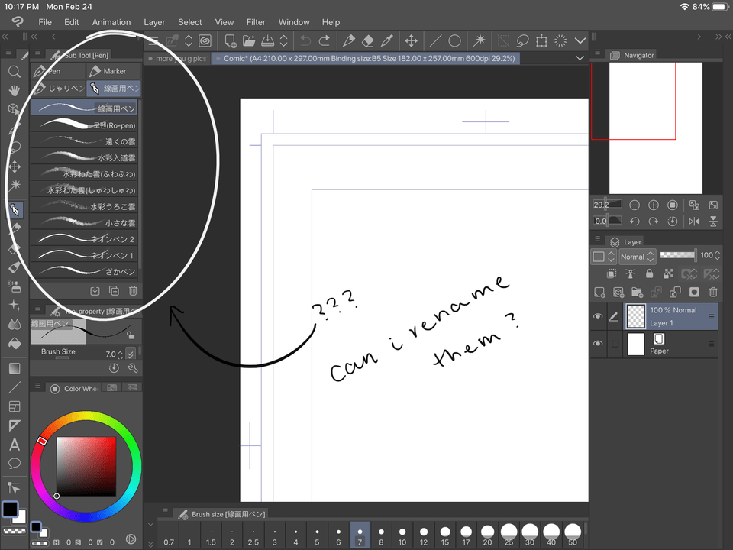Select the Balloon tool
Image resolution: width=733 pixels, height=550 pixels.
[x=15, y=464]
